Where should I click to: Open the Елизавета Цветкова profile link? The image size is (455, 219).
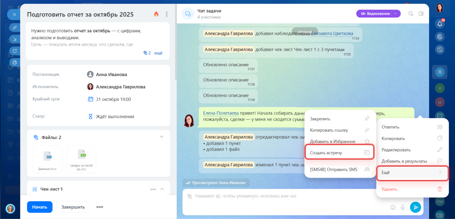(x=332, y=34)
